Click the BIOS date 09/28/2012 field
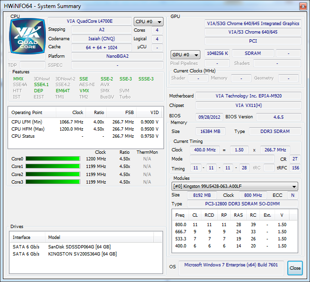310x282 pixels. pos(209,117)
